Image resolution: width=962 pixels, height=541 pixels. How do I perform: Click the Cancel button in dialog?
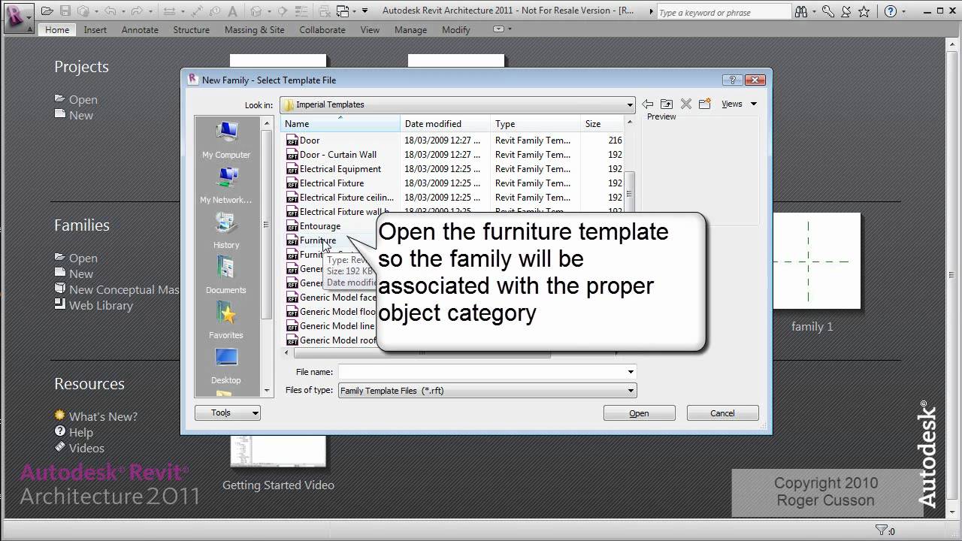tap(722, 413)
